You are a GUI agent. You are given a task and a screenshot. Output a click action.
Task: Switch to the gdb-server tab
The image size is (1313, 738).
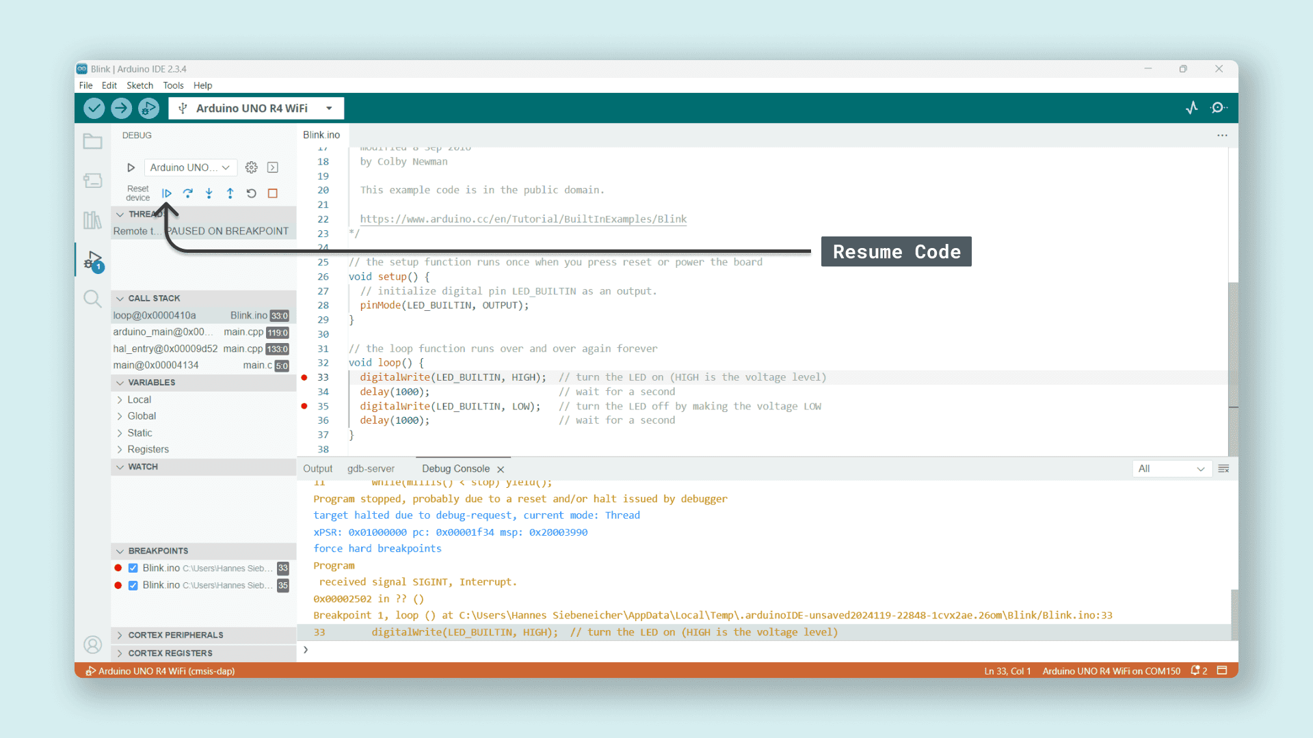tap(371, 469)
